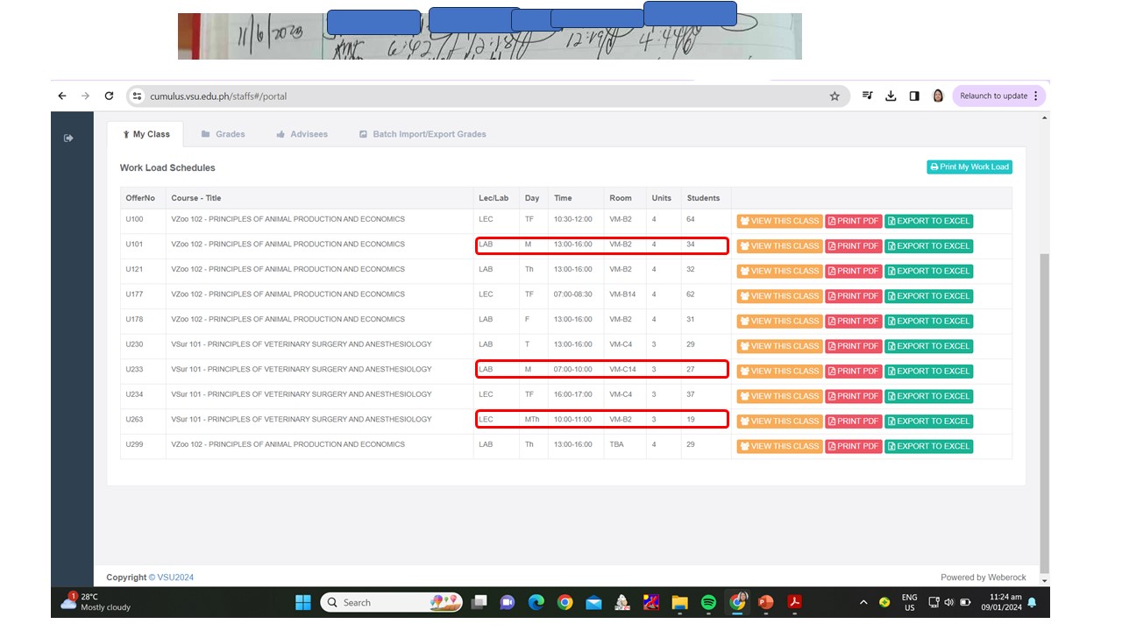Open the Advisees tab
The width and height of the screenshot is (1122, 631).
coord(302,134)
